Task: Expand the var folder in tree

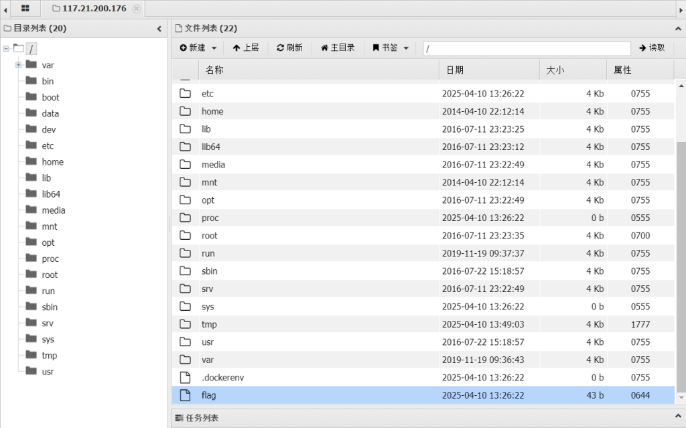Action: pyautogui.click(x=18, y=65)
